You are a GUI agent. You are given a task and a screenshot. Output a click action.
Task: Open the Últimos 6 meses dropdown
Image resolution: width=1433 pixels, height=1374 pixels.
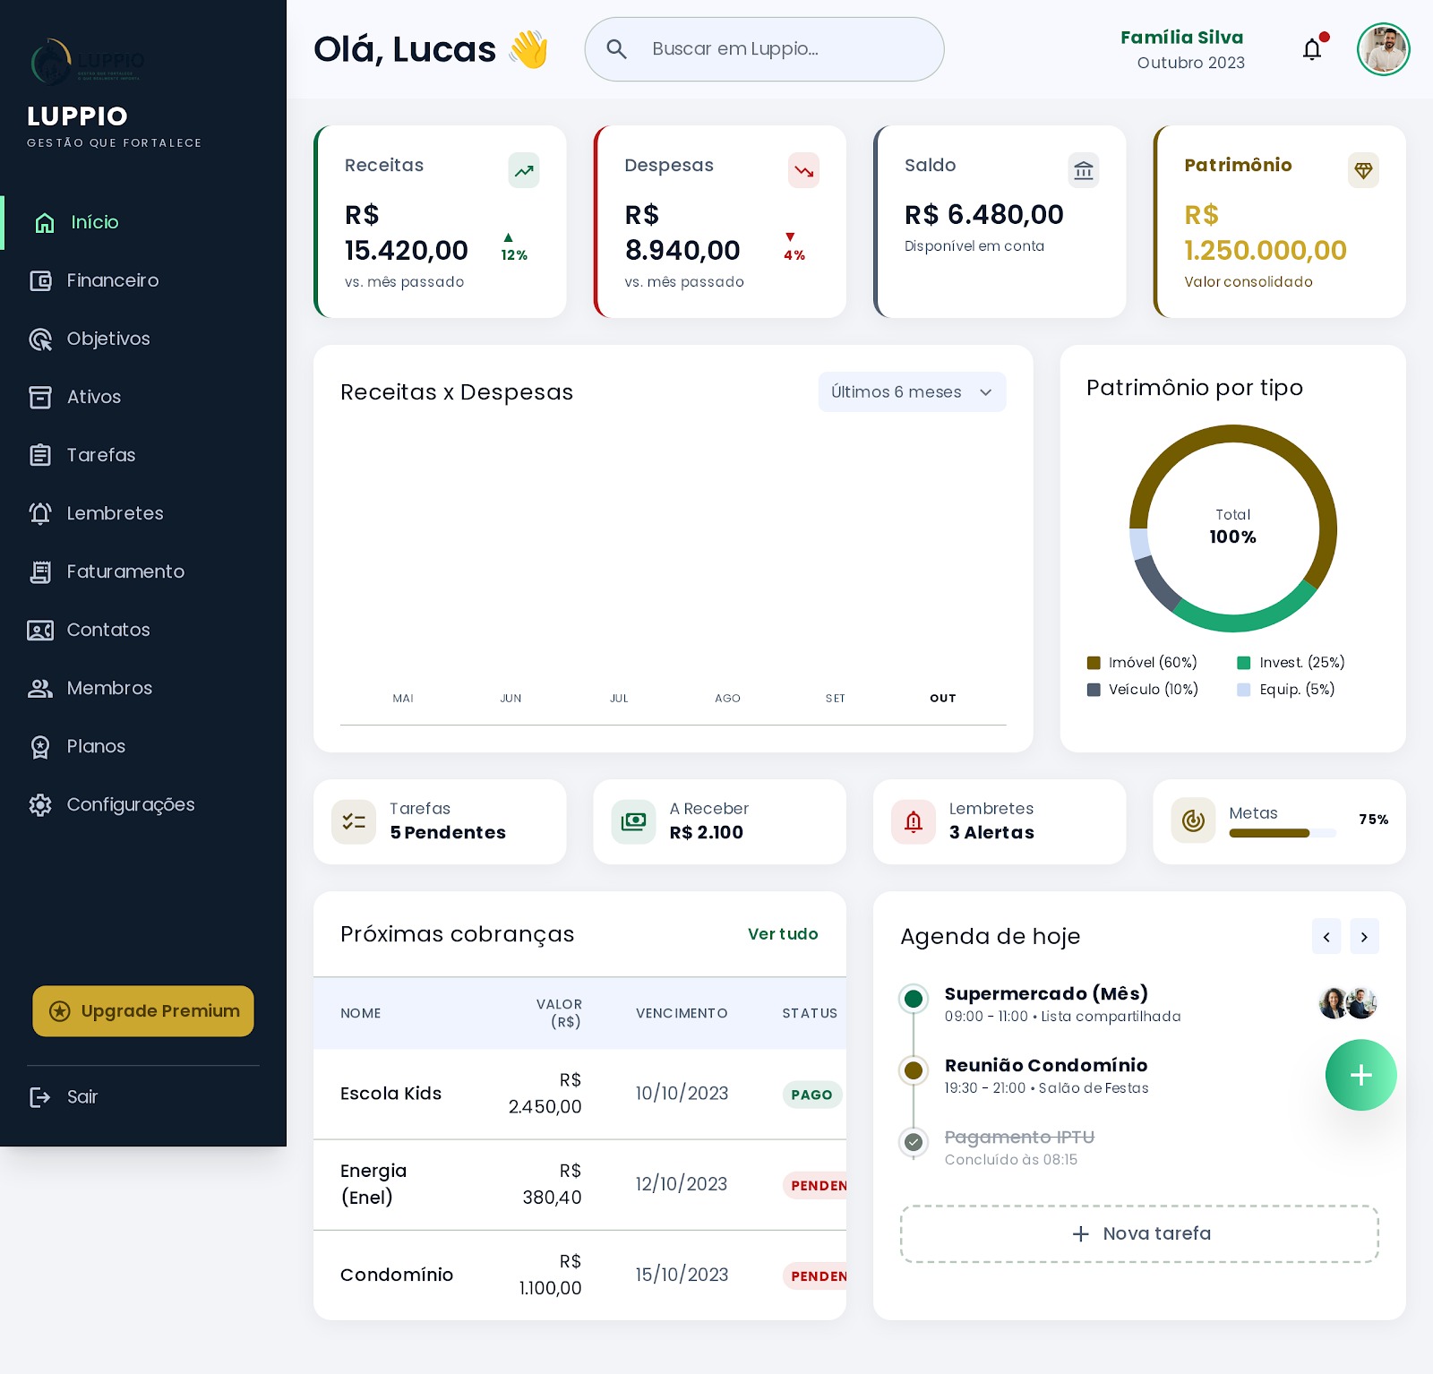912,392
